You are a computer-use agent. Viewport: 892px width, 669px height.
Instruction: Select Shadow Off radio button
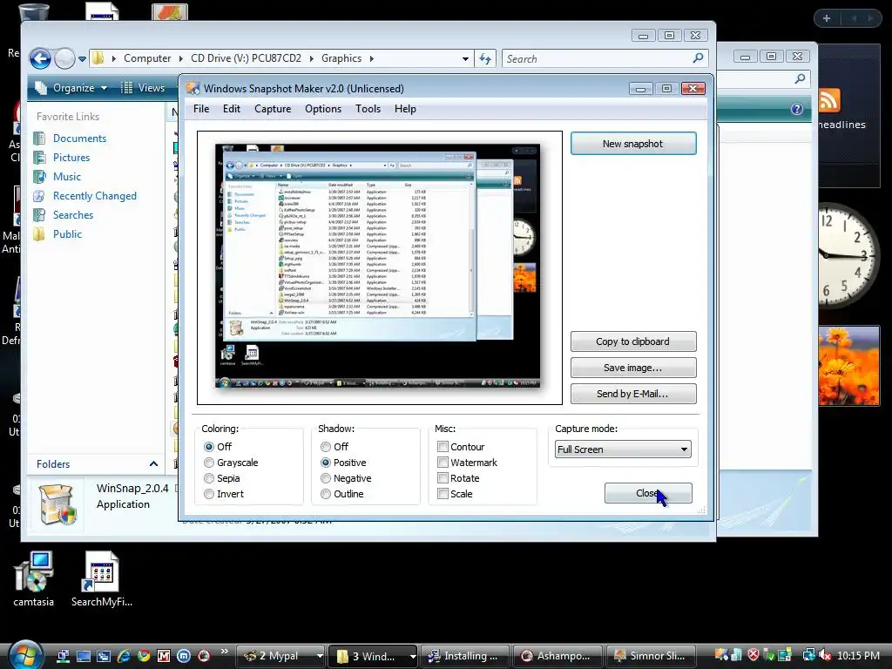pos(326,447)
